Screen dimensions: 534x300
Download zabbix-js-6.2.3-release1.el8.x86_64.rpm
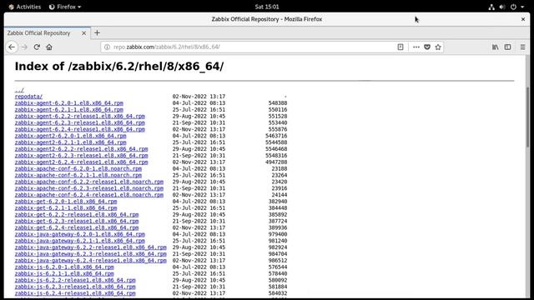(x=75, y=287)
